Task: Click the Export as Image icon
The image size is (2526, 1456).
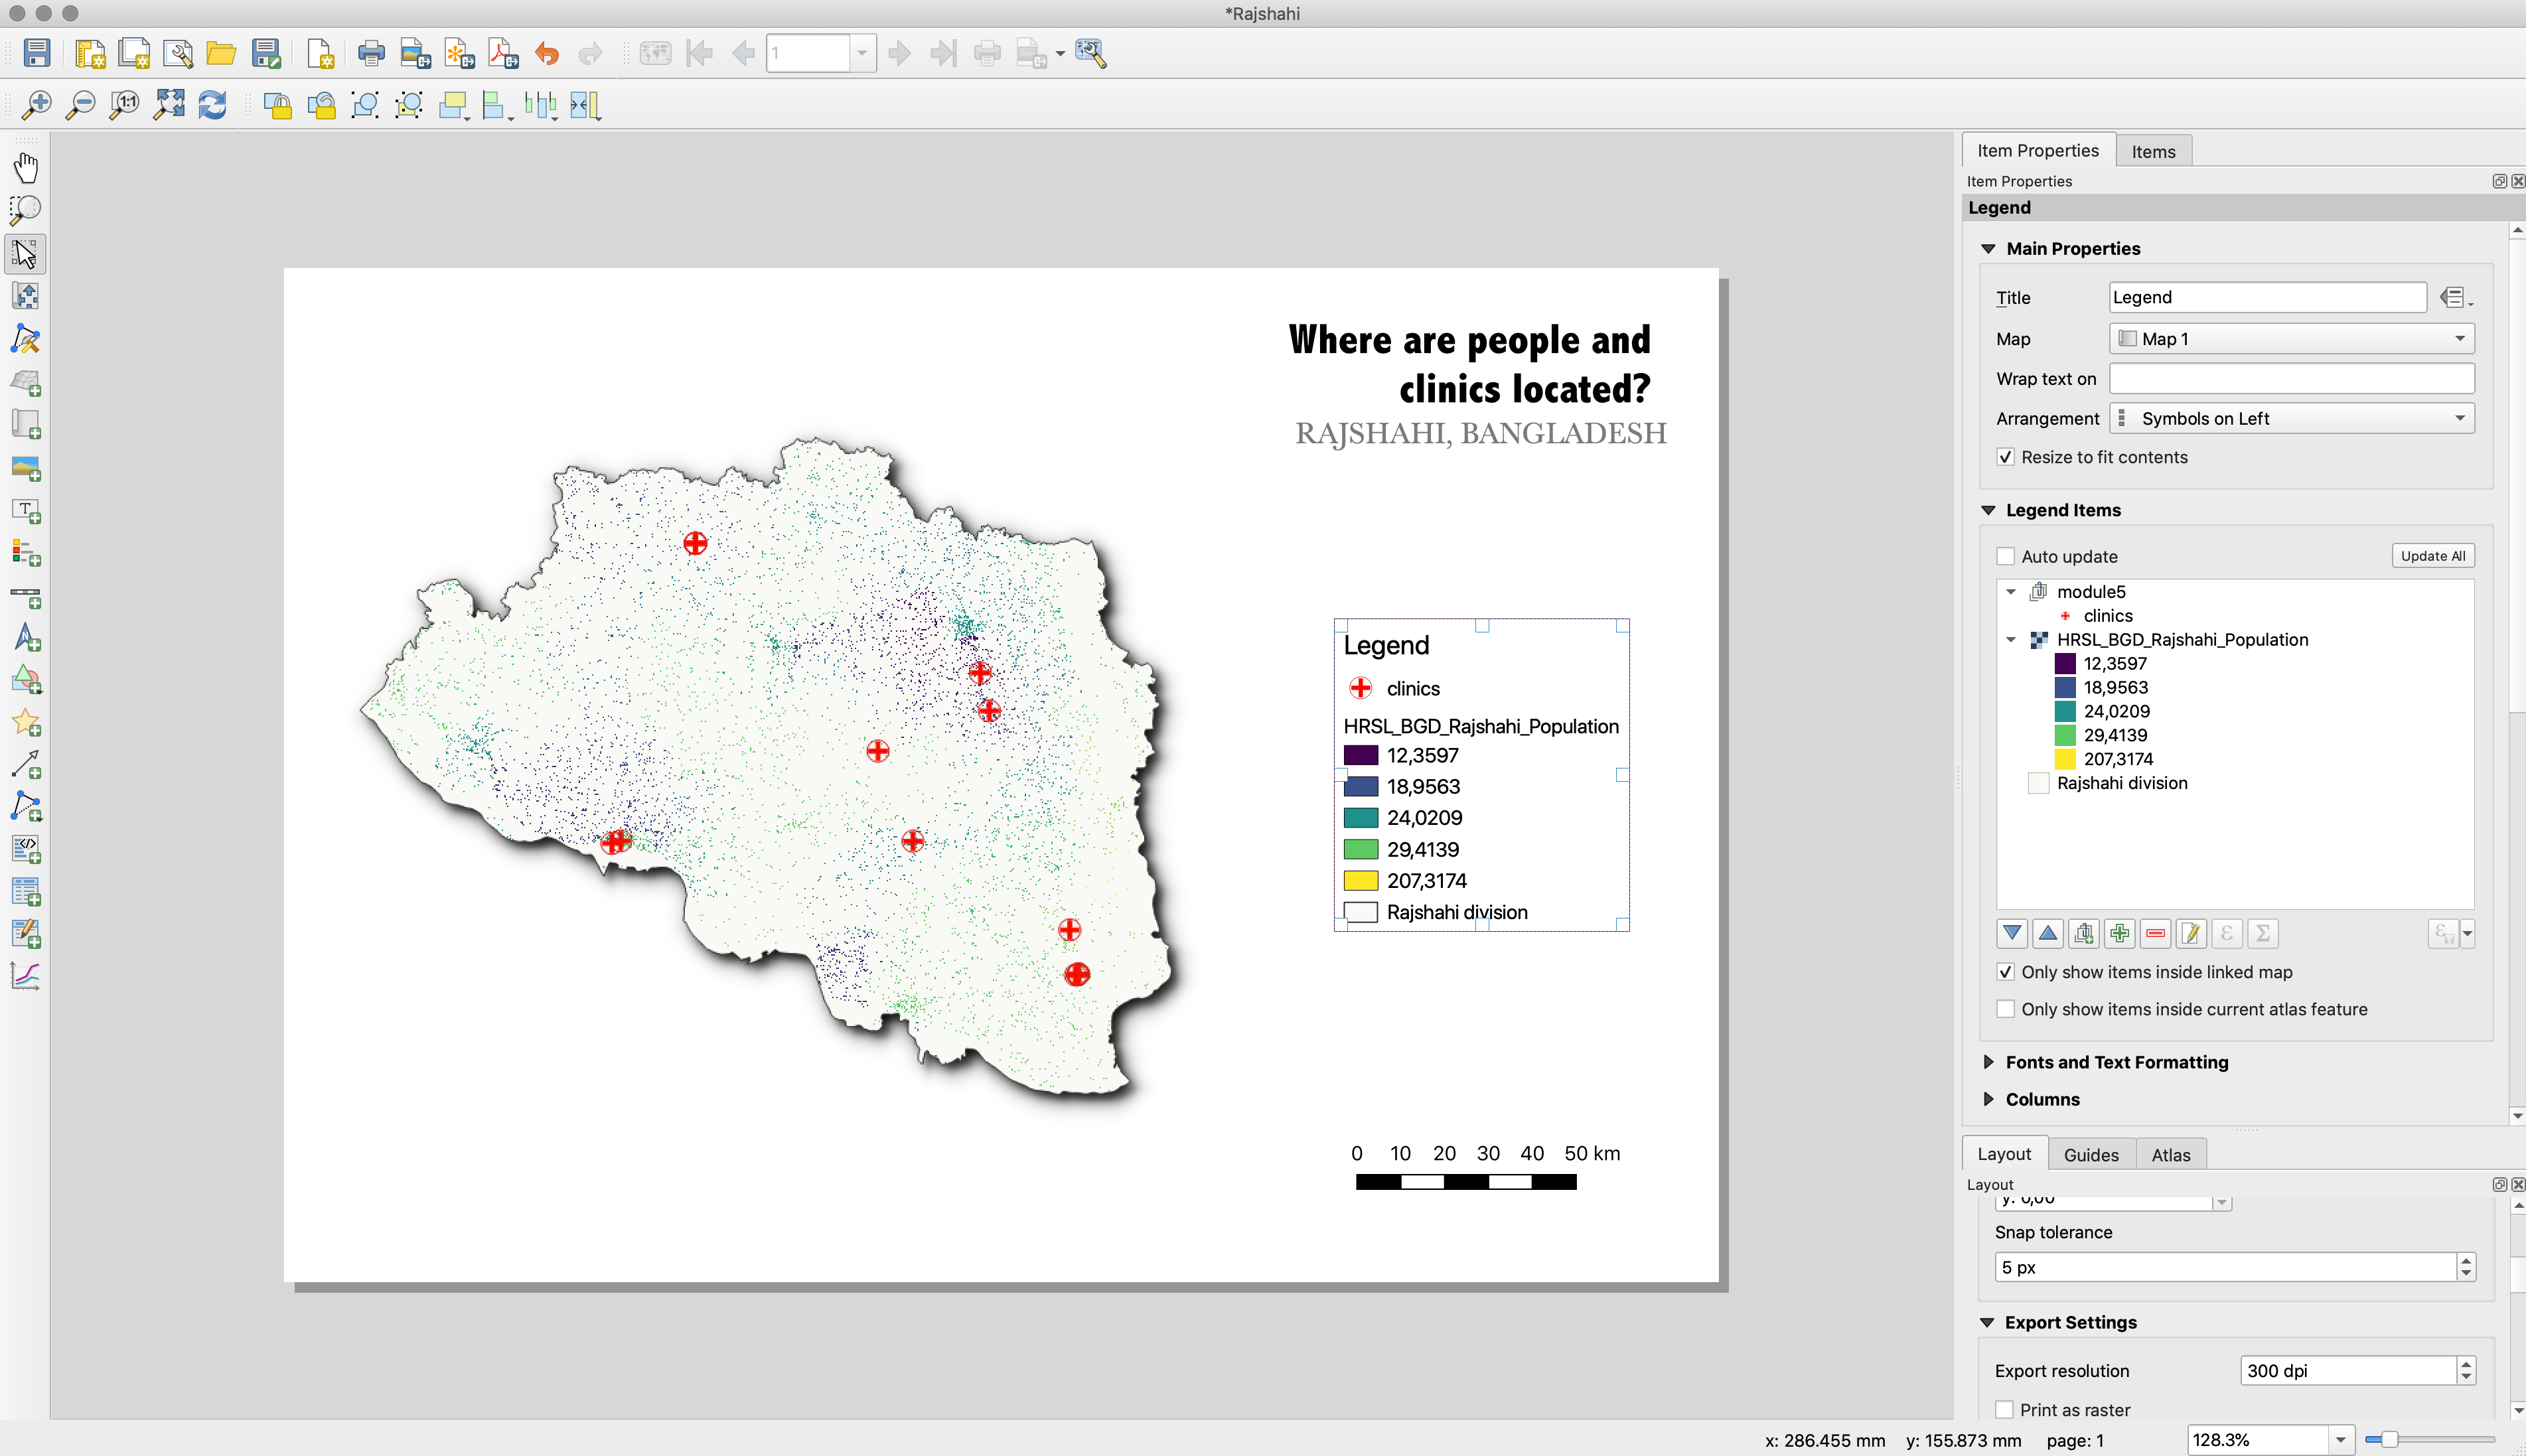Action: [x=415, y=53]
